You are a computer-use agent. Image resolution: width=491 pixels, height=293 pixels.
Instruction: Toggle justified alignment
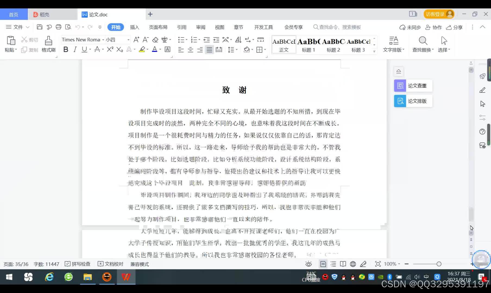pos(209,50)
